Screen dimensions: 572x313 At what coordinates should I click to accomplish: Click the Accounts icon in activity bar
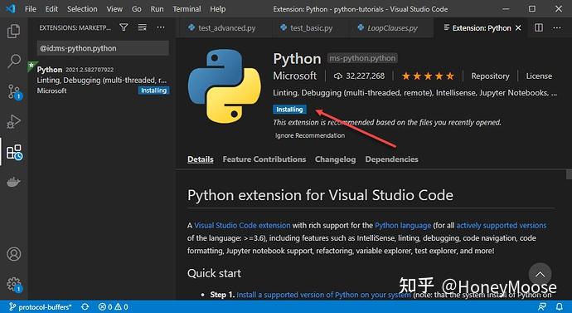tap(14, 254)
